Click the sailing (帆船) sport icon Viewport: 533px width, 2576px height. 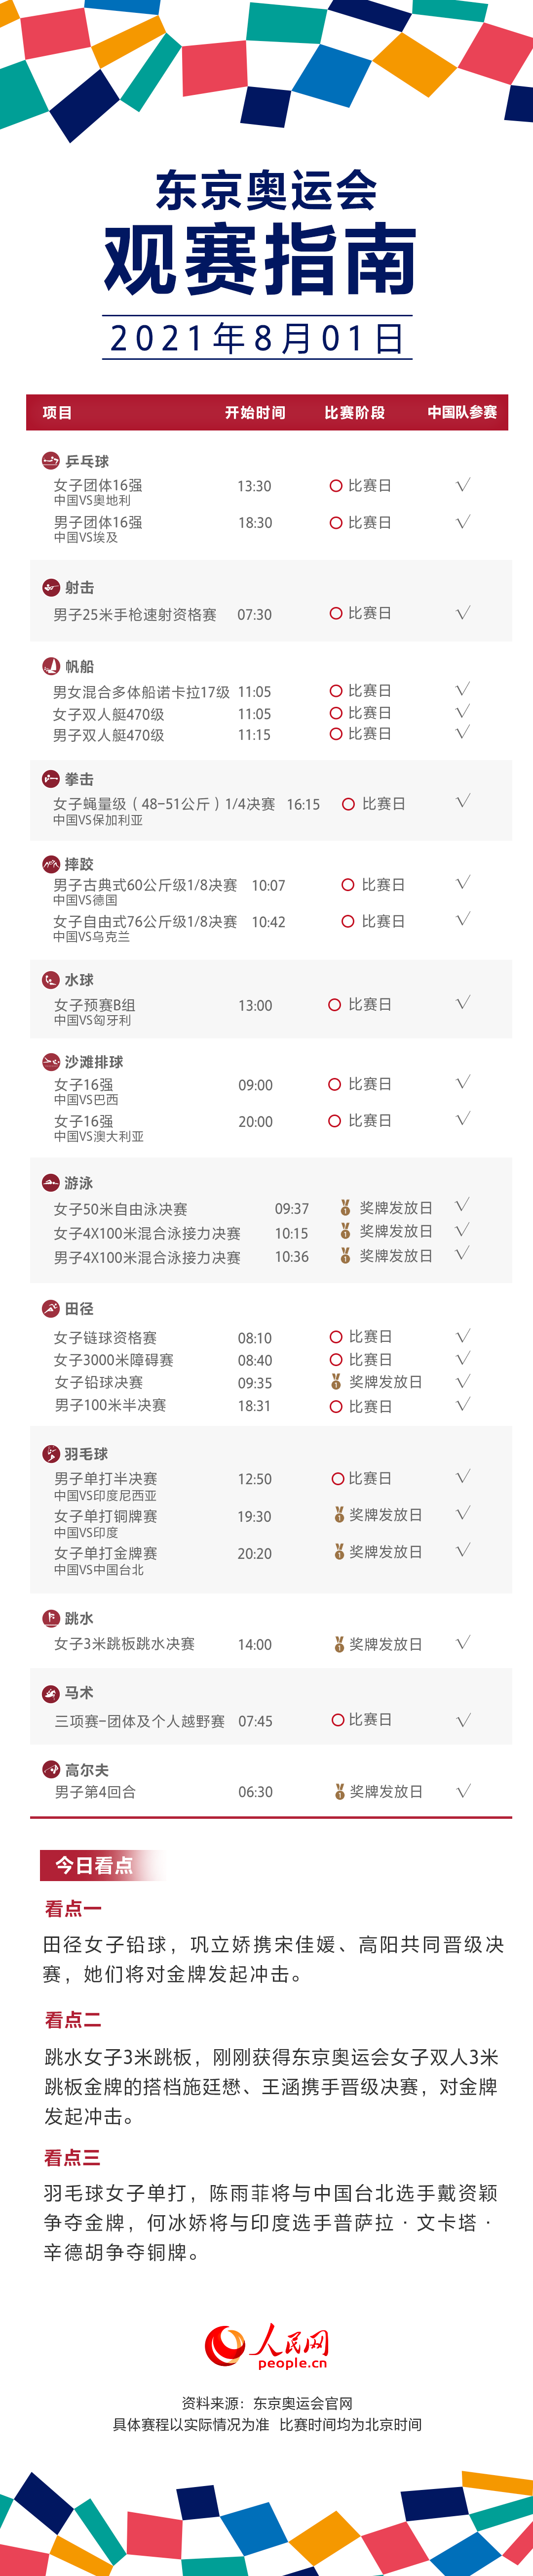coord(51,666)
